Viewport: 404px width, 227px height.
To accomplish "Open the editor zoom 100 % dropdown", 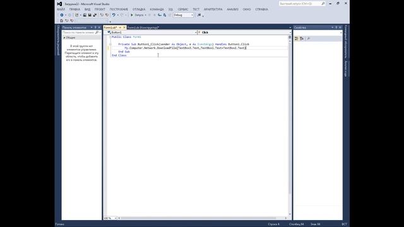I will click(116, 218).
